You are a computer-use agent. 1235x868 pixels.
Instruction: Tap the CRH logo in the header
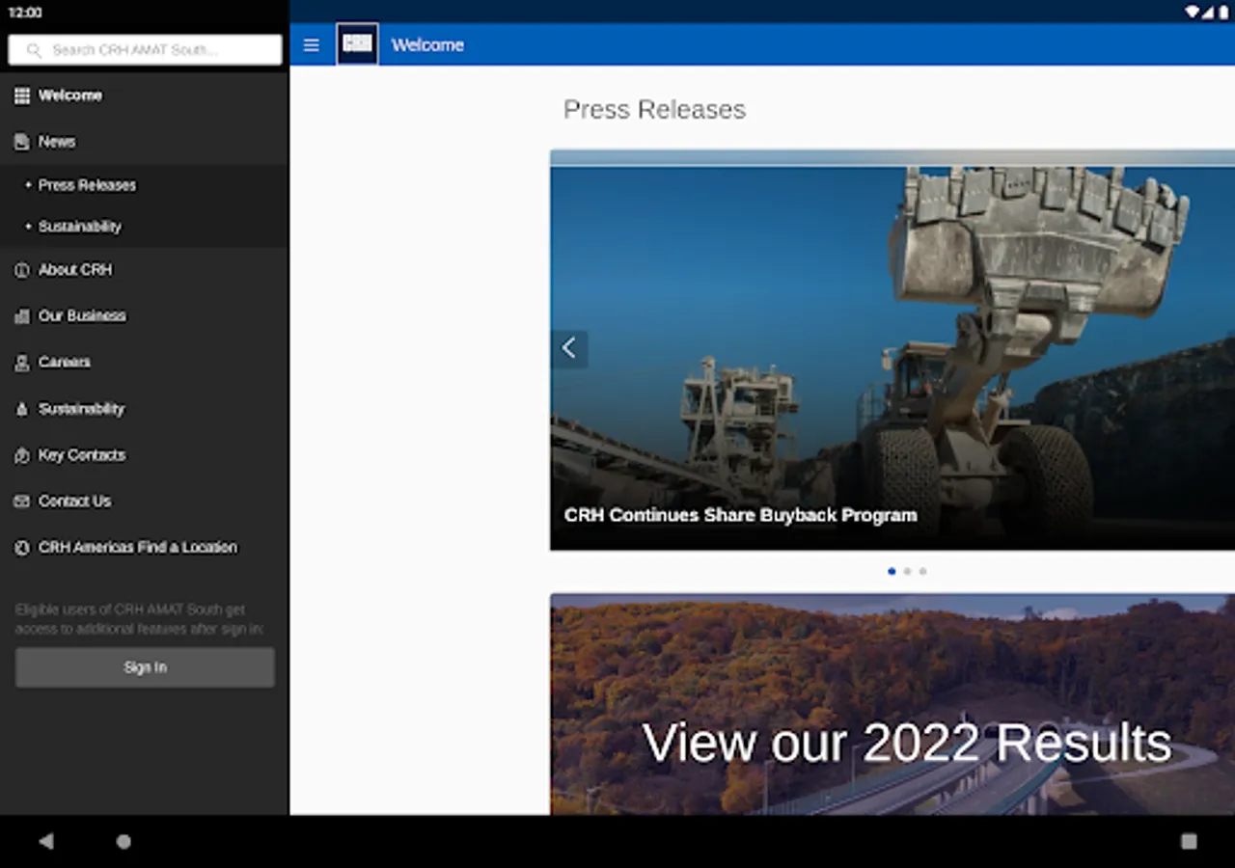[x=357, y=44]
